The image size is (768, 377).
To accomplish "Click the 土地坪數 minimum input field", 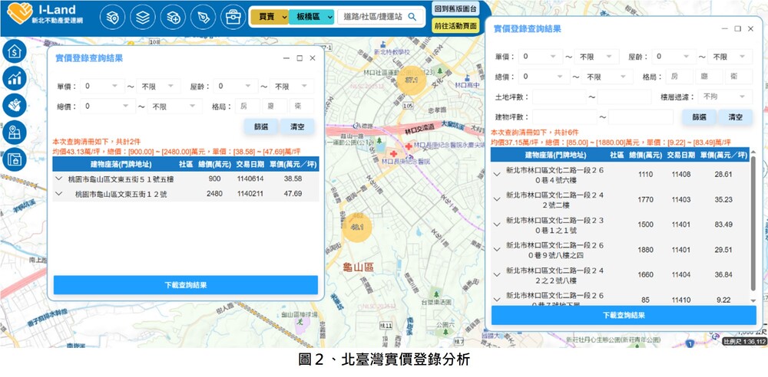I will tap(558, 97).
